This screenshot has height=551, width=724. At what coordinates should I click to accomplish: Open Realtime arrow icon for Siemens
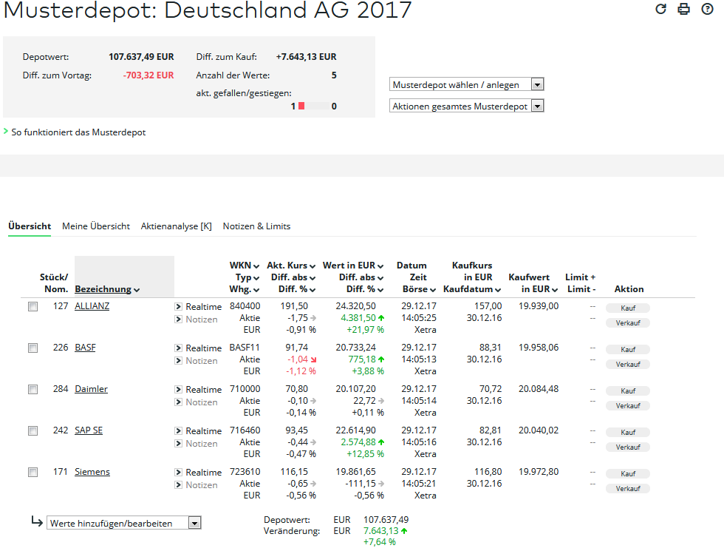tap(178, 472)
